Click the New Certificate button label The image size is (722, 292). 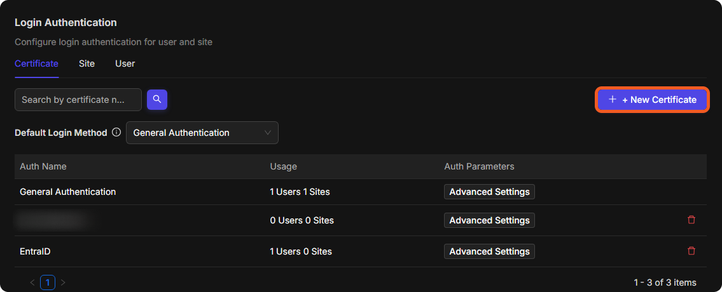659,100
